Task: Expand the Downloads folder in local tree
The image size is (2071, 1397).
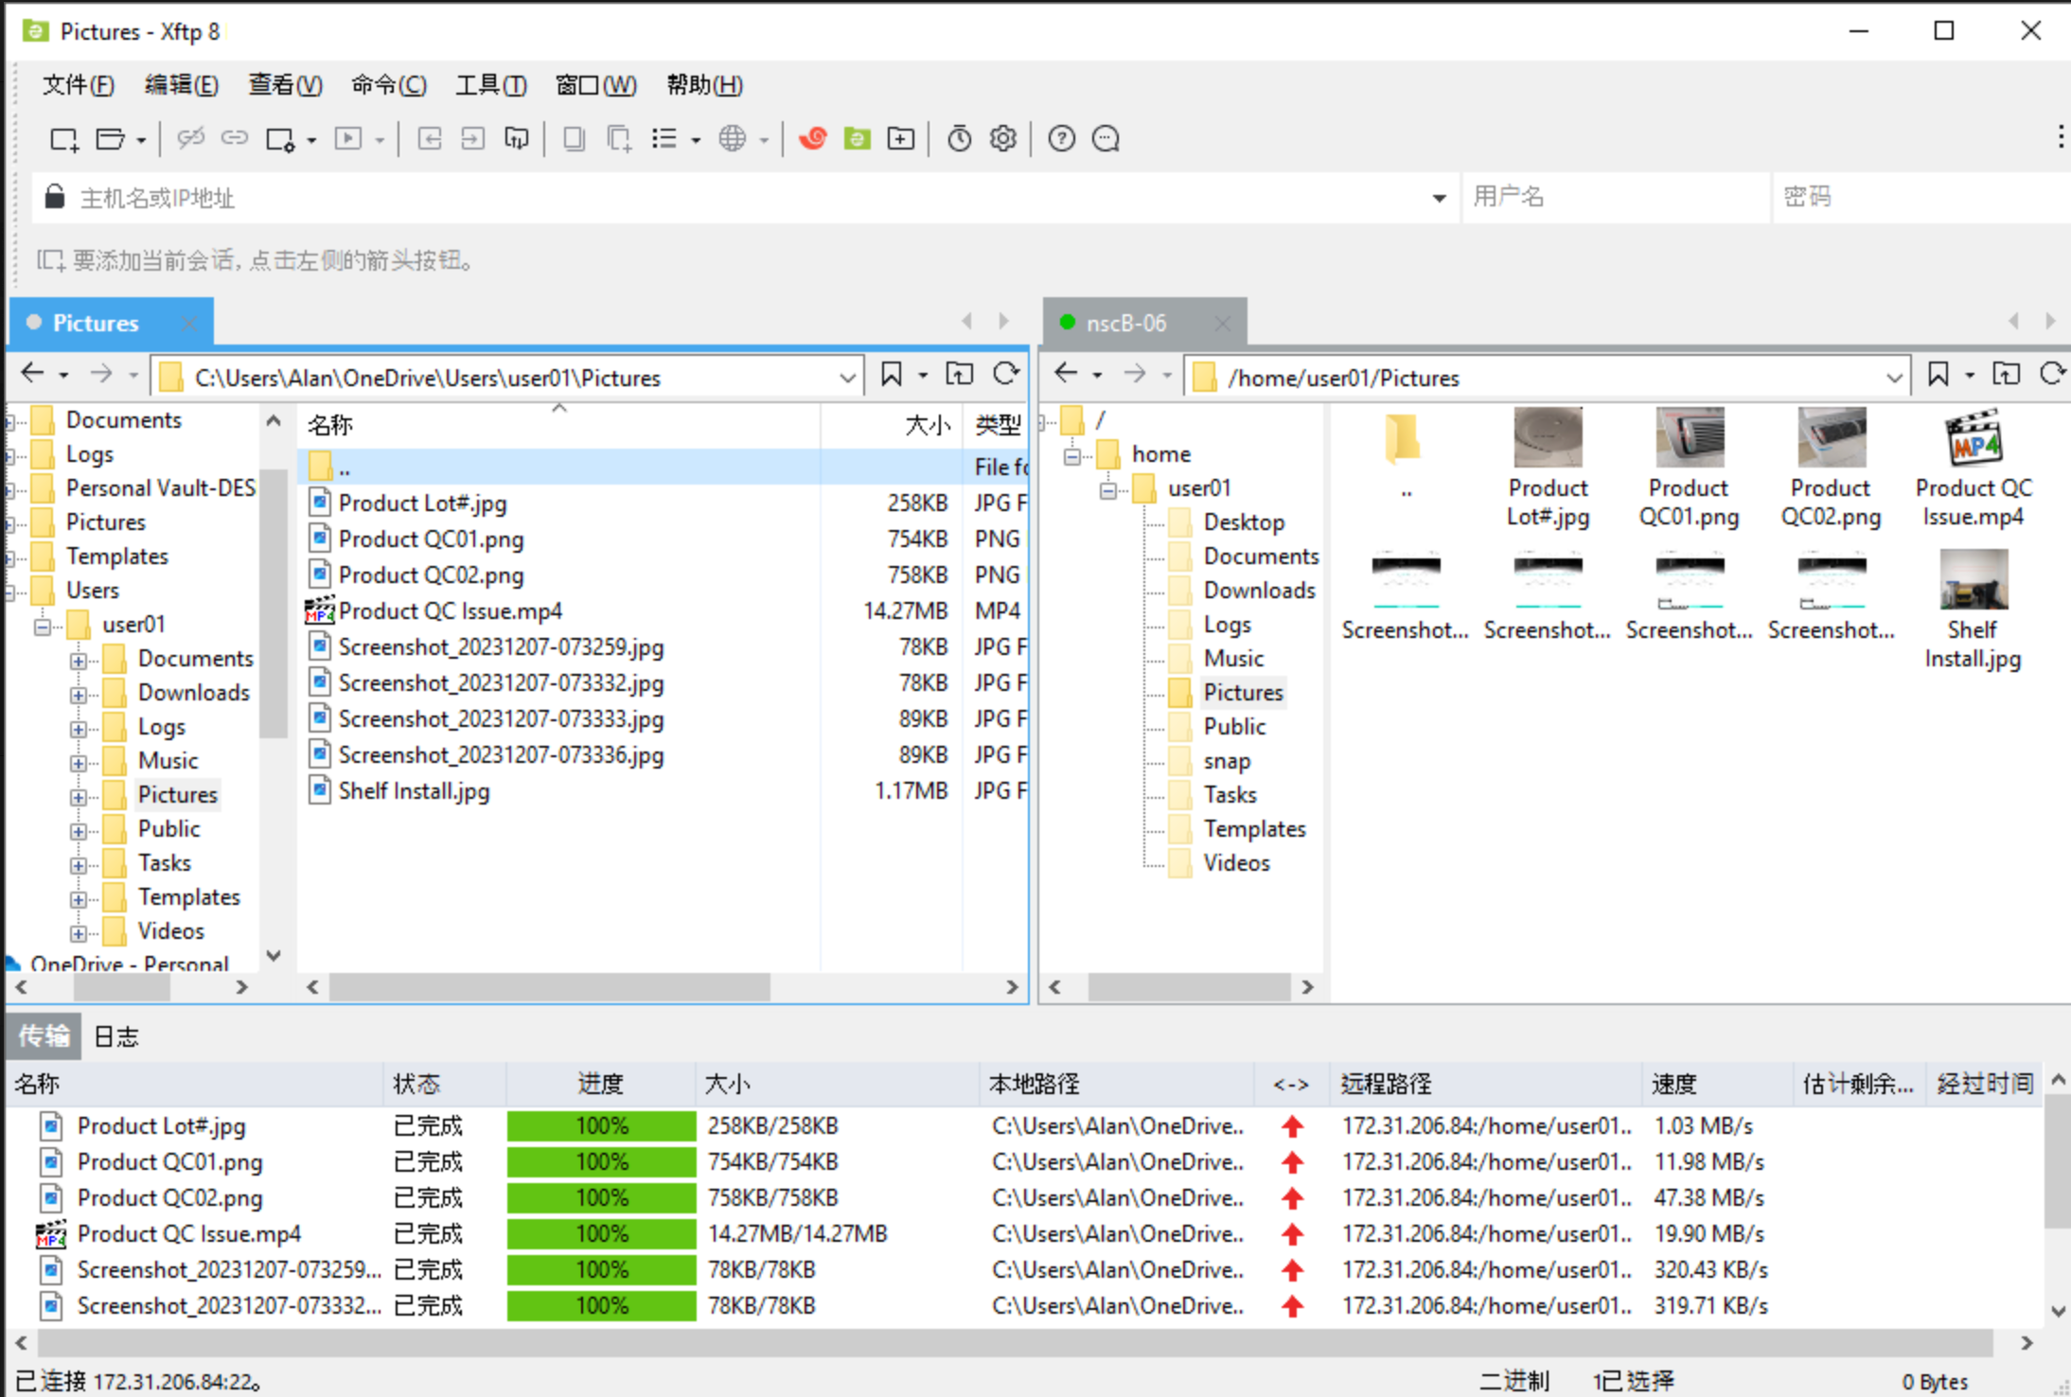Action: 79,695
